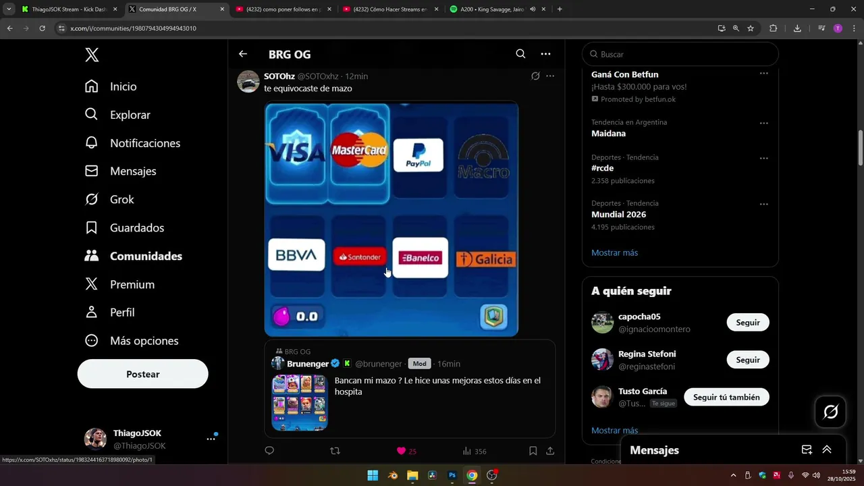Viewport: 864px width, 486px height.
Task: Open options for Mundial 2026 trend
Action: coord(763,205)
